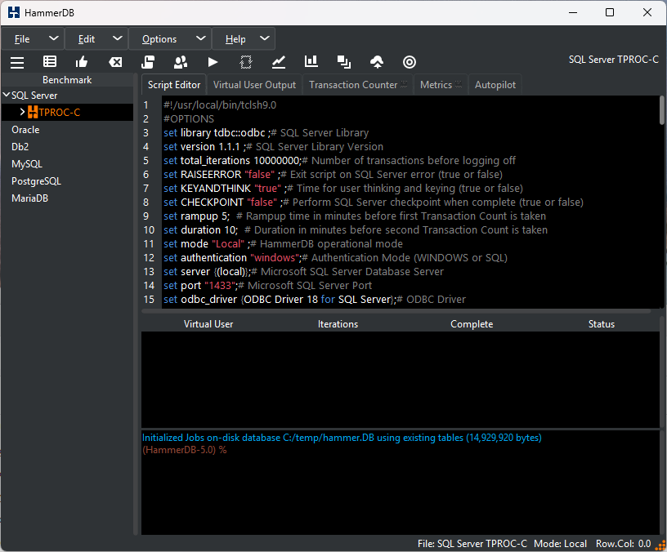Select Db2 in benchmark tree
This screenshot has width=667, height=552.
tap(20, 147)
